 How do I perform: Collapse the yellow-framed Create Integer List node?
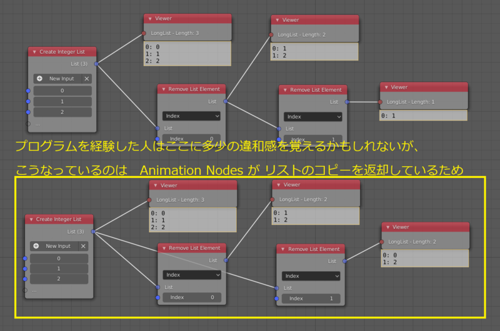click(x=31, y=219)
